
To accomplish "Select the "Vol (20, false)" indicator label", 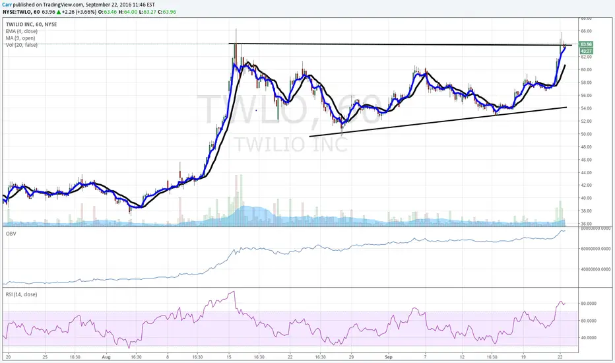I will click(22, 45).
